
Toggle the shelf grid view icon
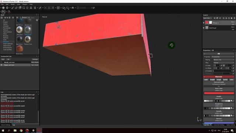point(37,20)
